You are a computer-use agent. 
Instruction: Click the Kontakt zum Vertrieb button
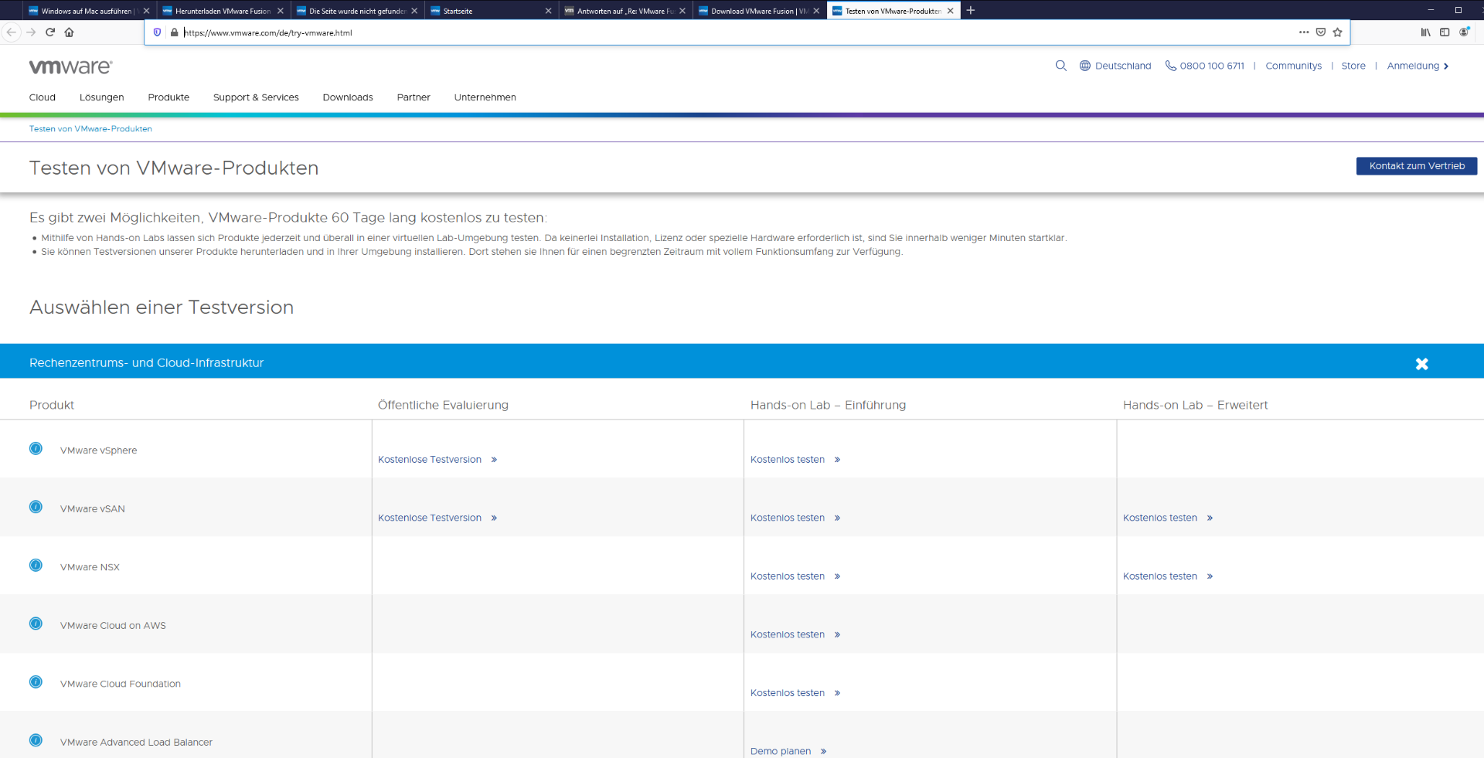[1417, 166]
